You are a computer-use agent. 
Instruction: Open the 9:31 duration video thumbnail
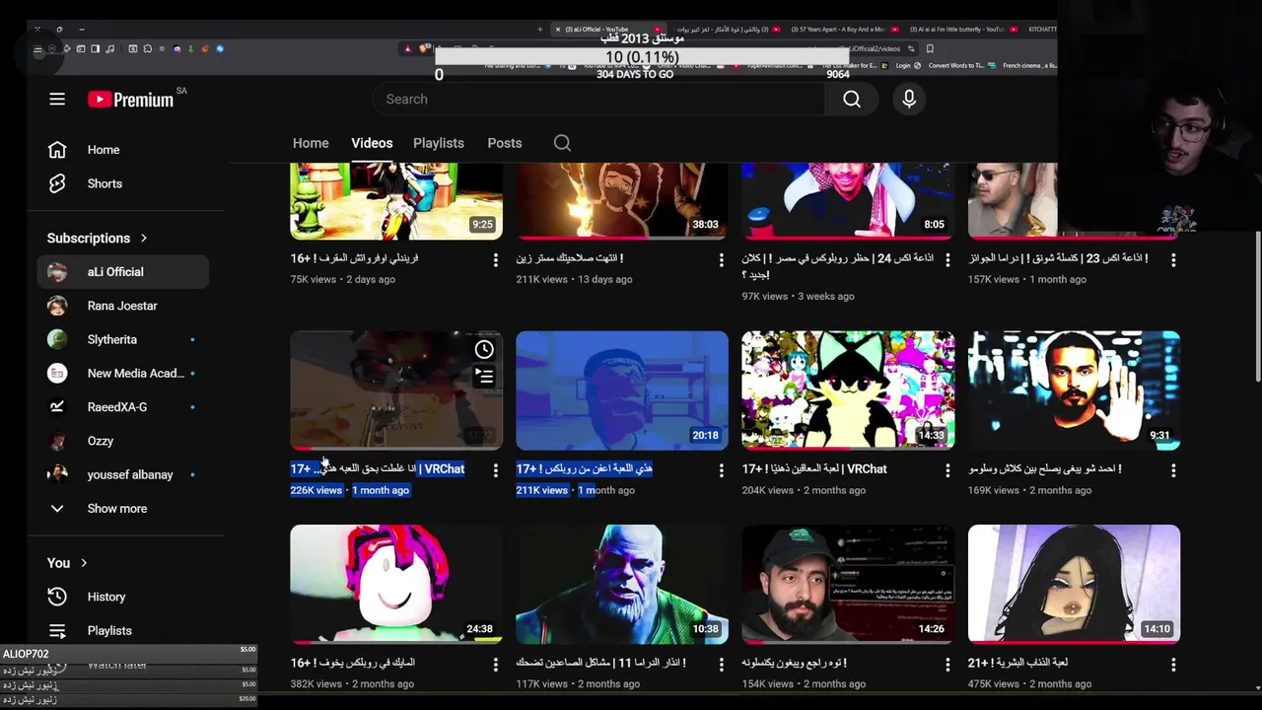click(1074, 390)
